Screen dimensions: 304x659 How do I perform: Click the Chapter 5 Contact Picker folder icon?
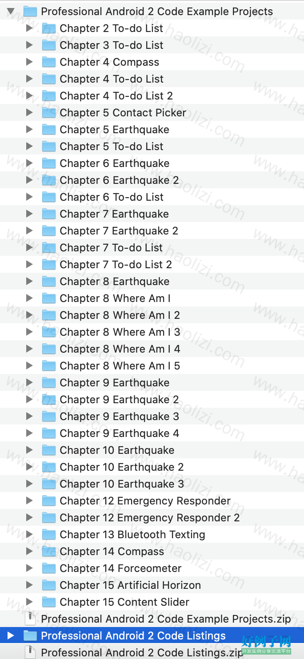[48, 113]
